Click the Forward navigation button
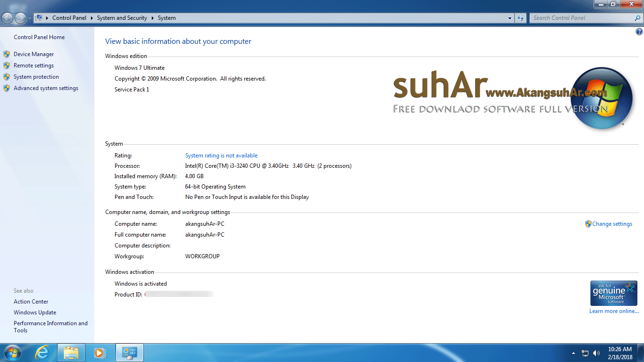 [x=20, y=18]
